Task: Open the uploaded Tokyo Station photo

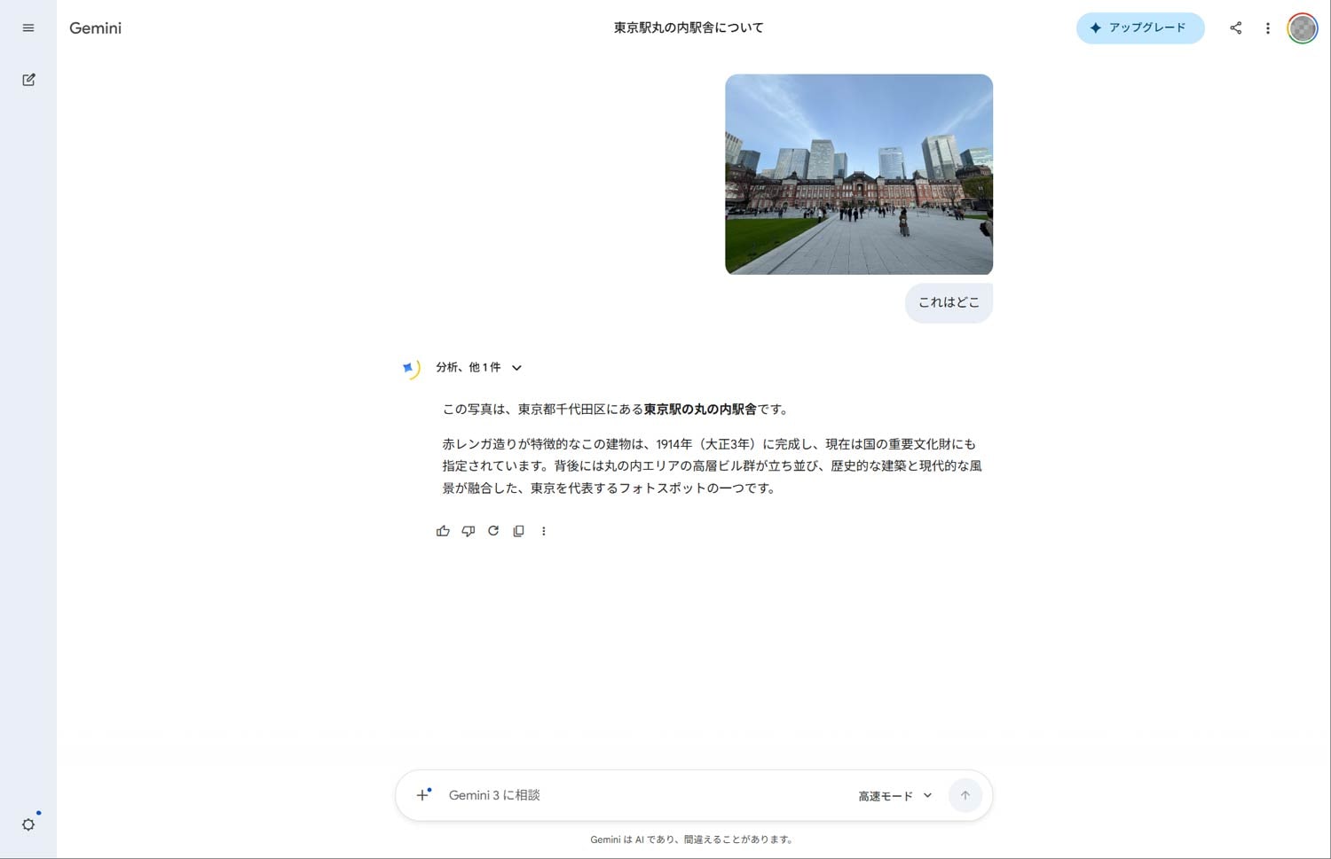Action: pos(858,173)
